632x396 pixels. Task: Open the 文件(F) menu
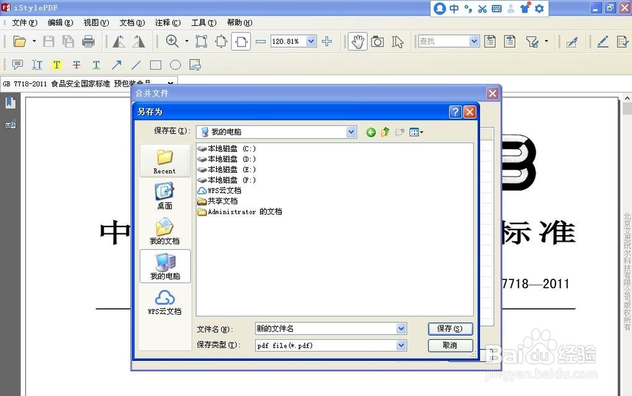[x=25, y=23]
